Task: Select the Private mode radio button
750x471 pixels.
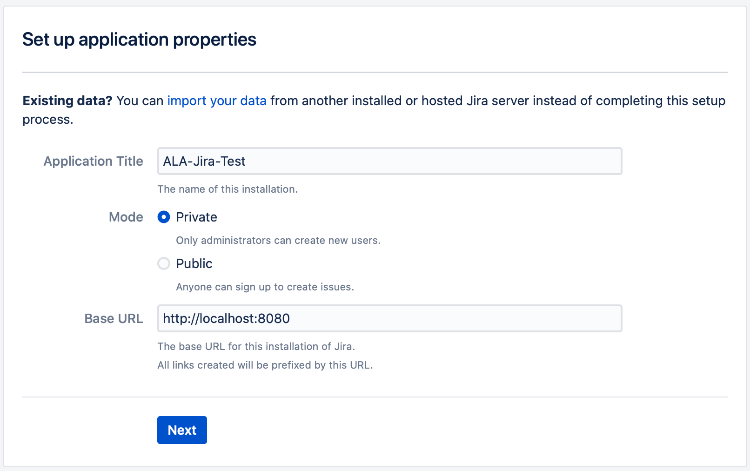Action: click(164, 217)
